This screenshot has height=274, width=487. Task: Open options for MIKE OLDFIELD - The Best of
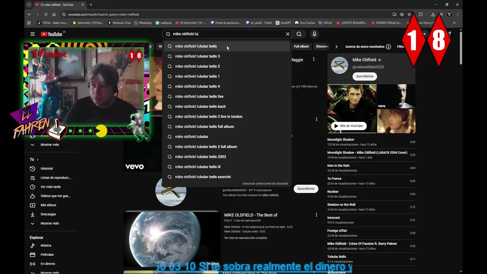(x=316, y=215)
